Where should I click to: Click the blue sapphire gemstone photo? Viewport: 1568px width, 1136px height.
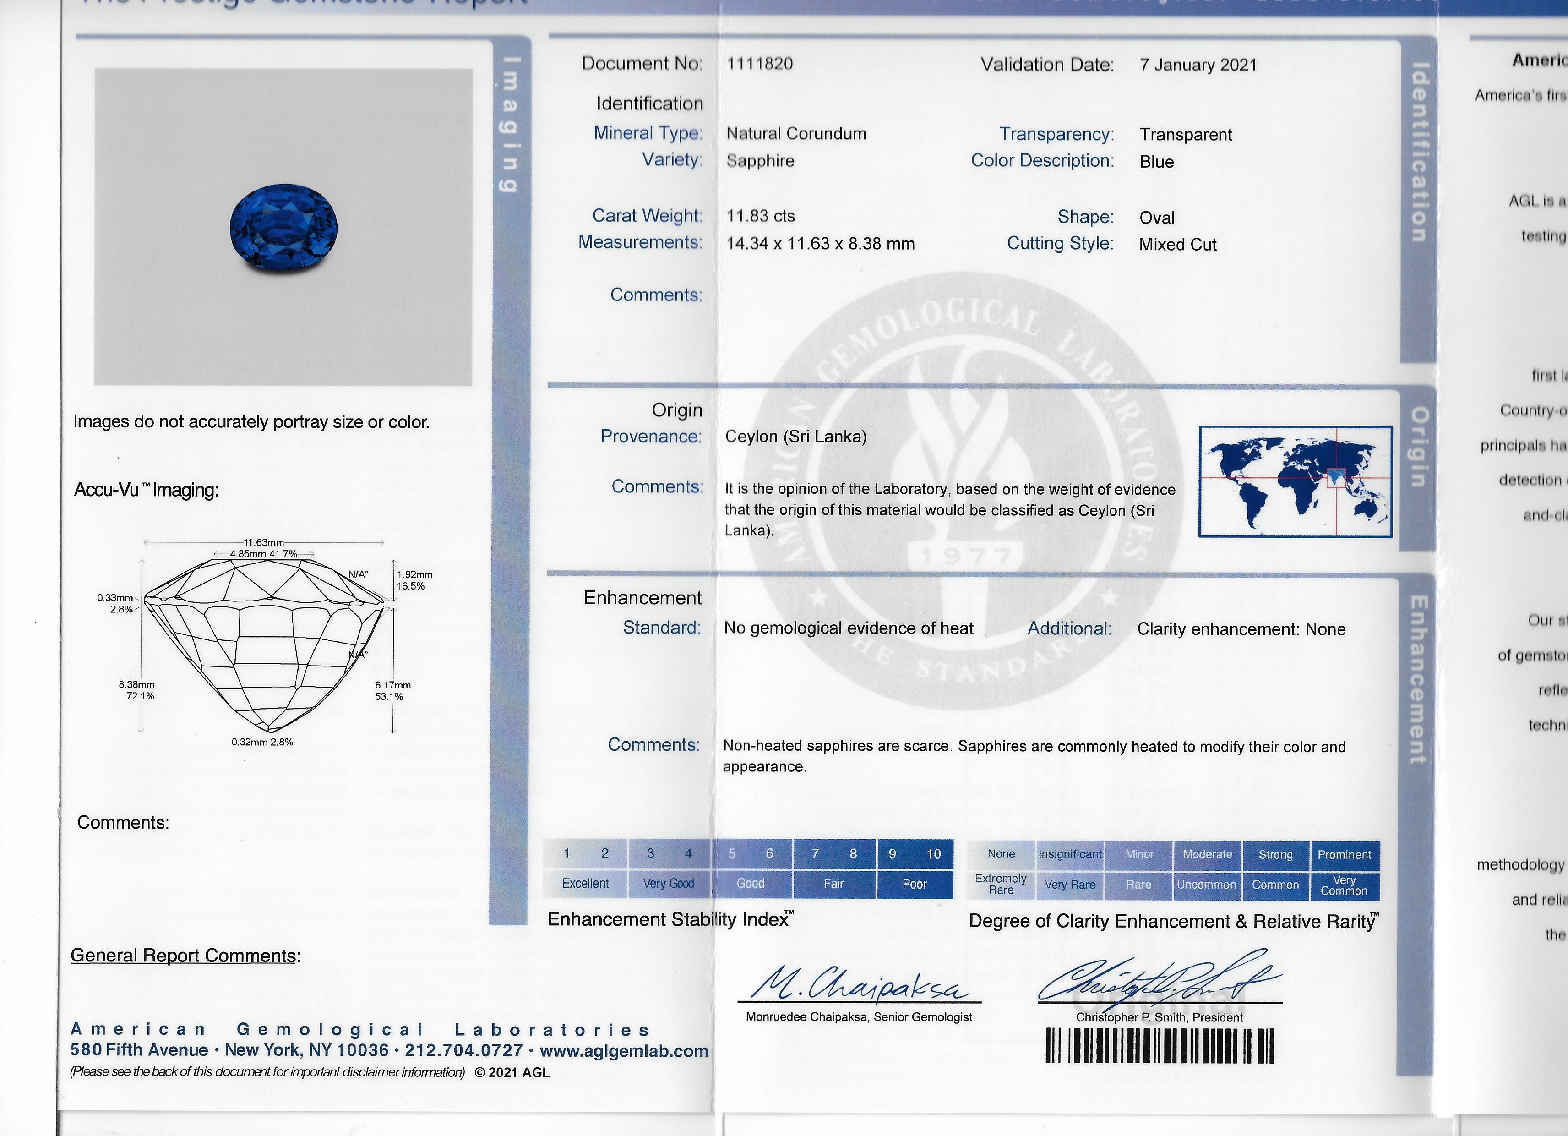pos(283,228)
